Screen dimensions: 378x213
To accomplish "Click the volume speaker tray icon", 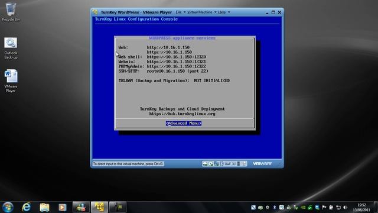I will (x=345, y=207).
